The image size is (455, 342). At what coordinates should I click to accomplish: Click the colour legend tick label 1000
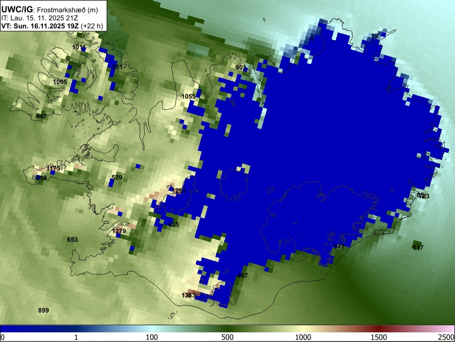pos(303,337)
